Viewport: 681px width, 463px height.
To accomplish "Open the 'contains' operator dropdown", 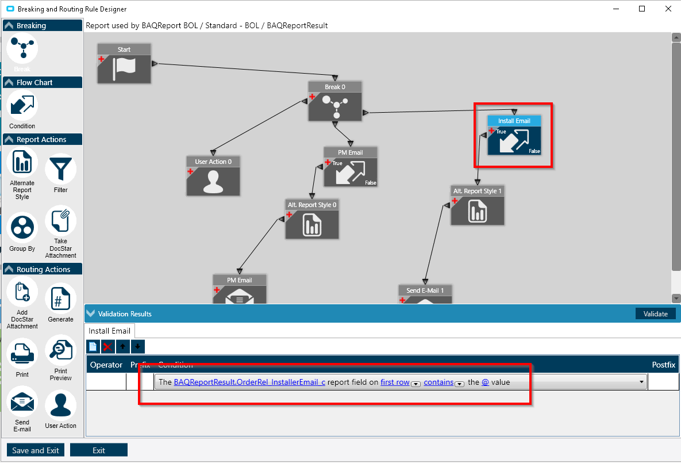I will point(460,384).
